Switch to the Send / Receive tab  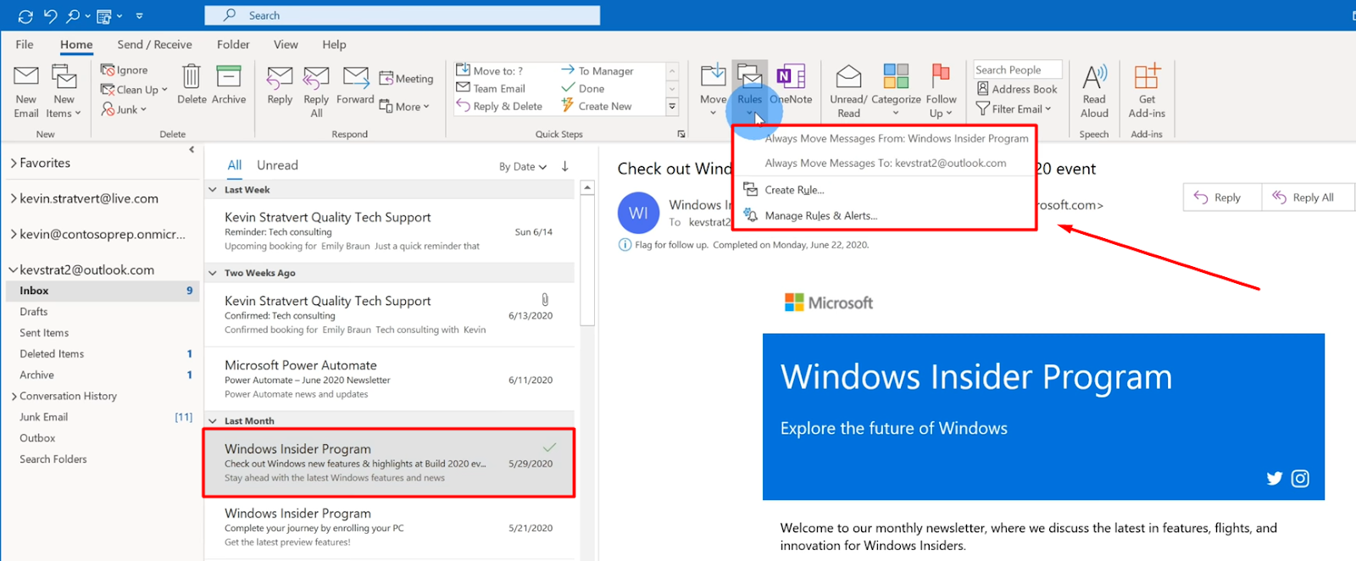pos(154,44)
